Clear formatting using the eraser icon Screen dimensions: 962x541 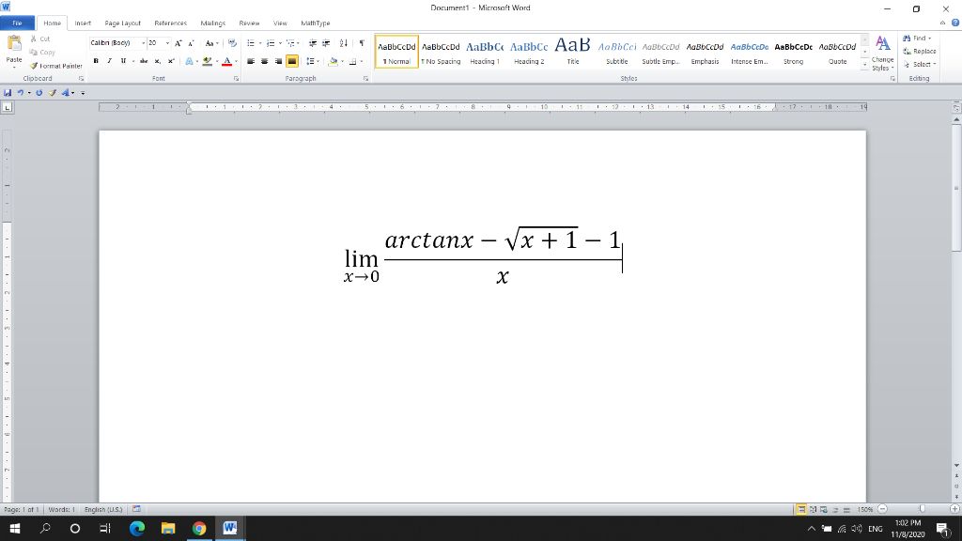click(x=232, y=43)
